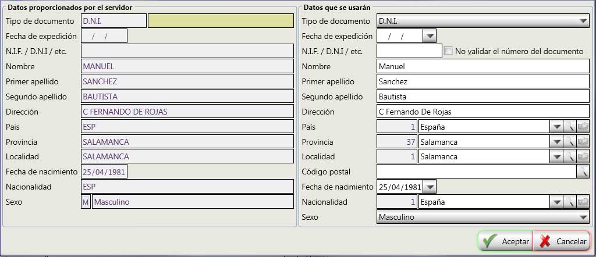Click the editable Nombre field containing Manuel
Screen dimensions: 596x257
(x=483, y=66)
